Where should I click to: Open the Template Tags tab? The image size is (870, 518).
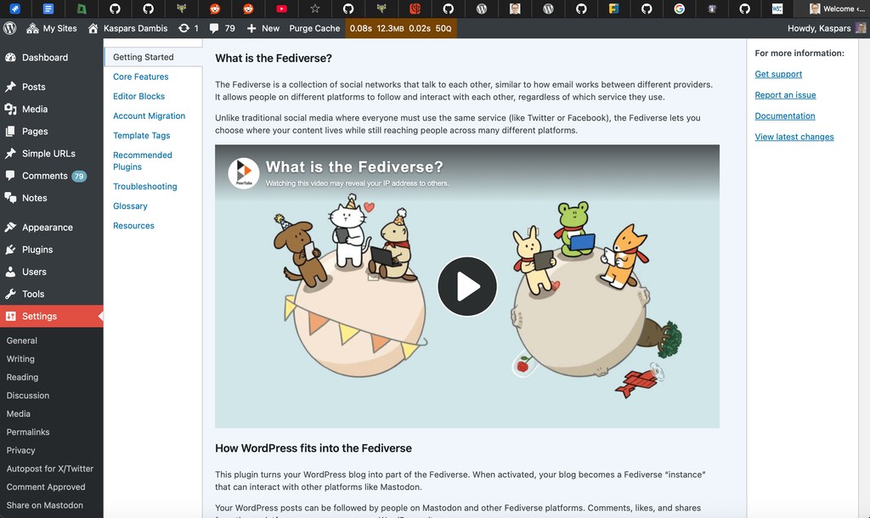(142, 135)
